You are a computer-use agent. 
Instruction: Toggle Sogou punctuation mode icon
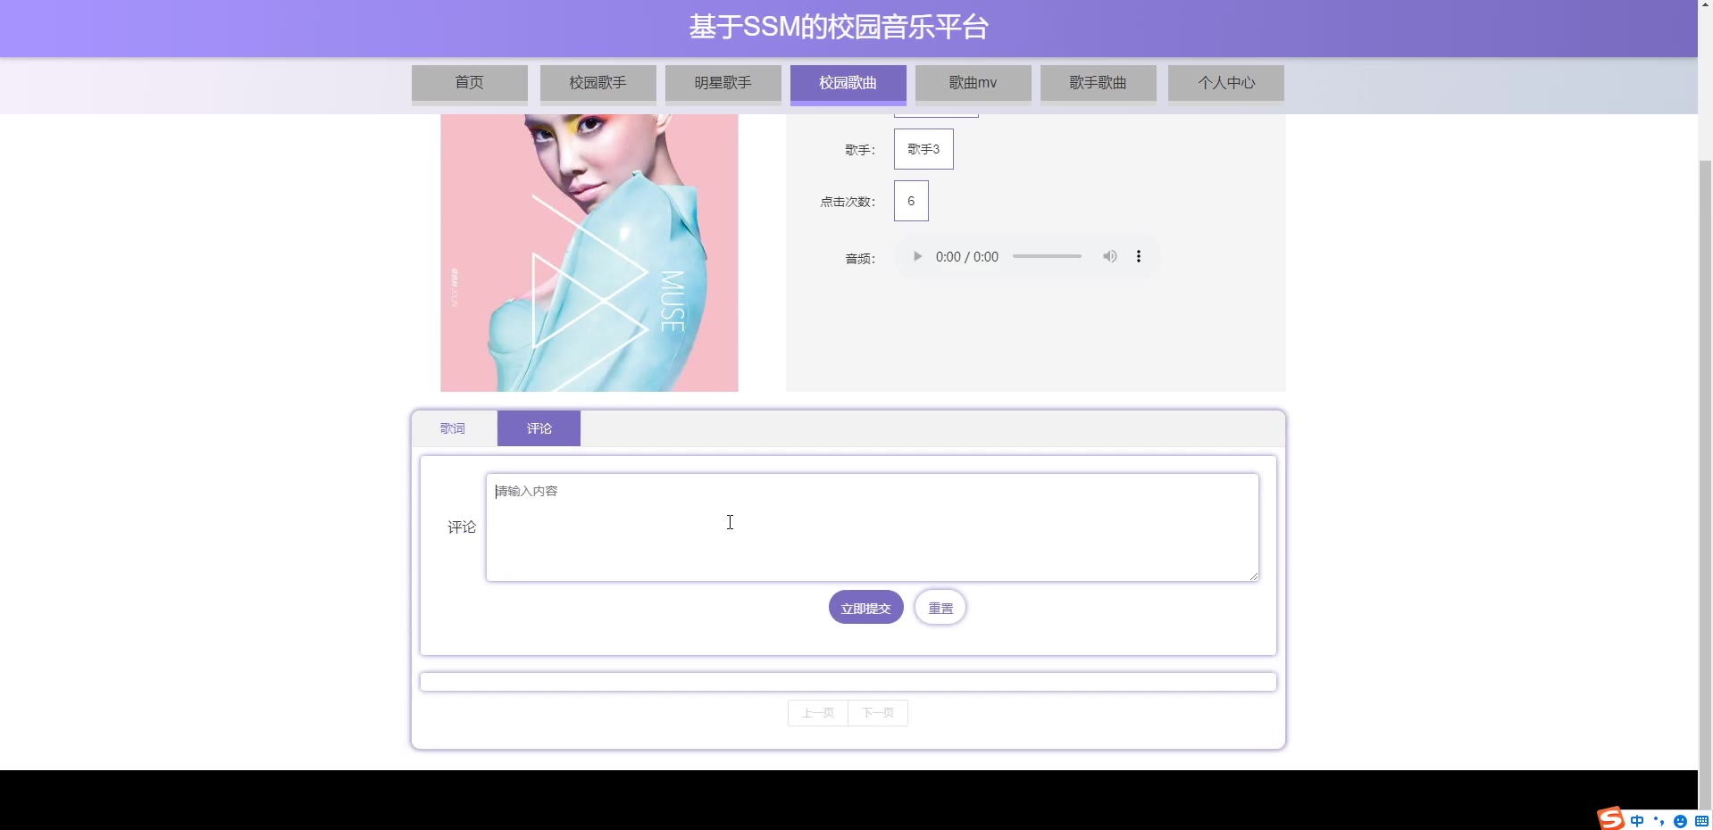[1659, 821]
